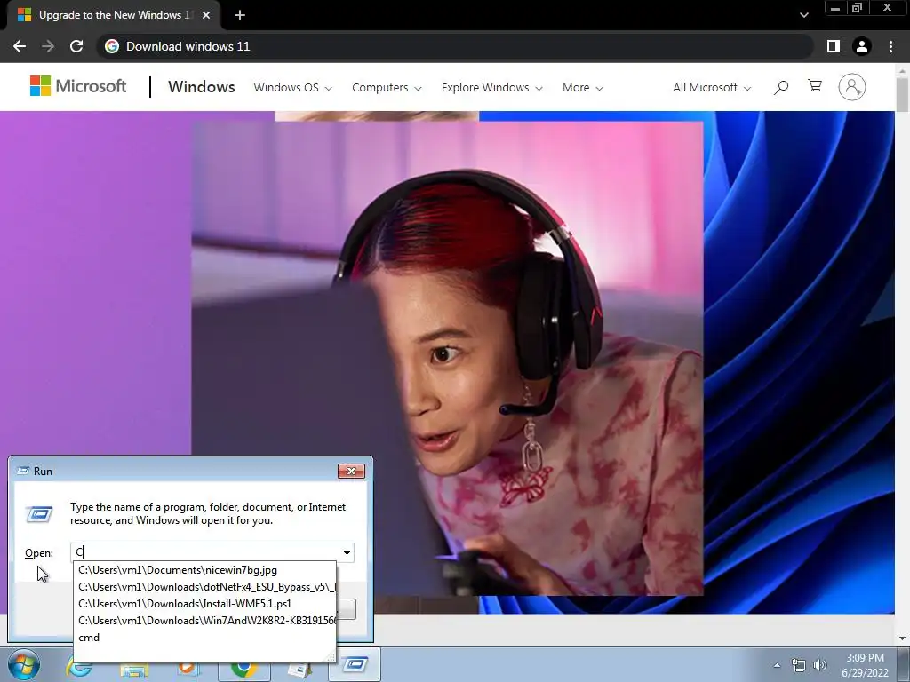Viewport: 910px width, 682px height.
Task: Open the volume speaker tray icon
Action: pos(820,665)
